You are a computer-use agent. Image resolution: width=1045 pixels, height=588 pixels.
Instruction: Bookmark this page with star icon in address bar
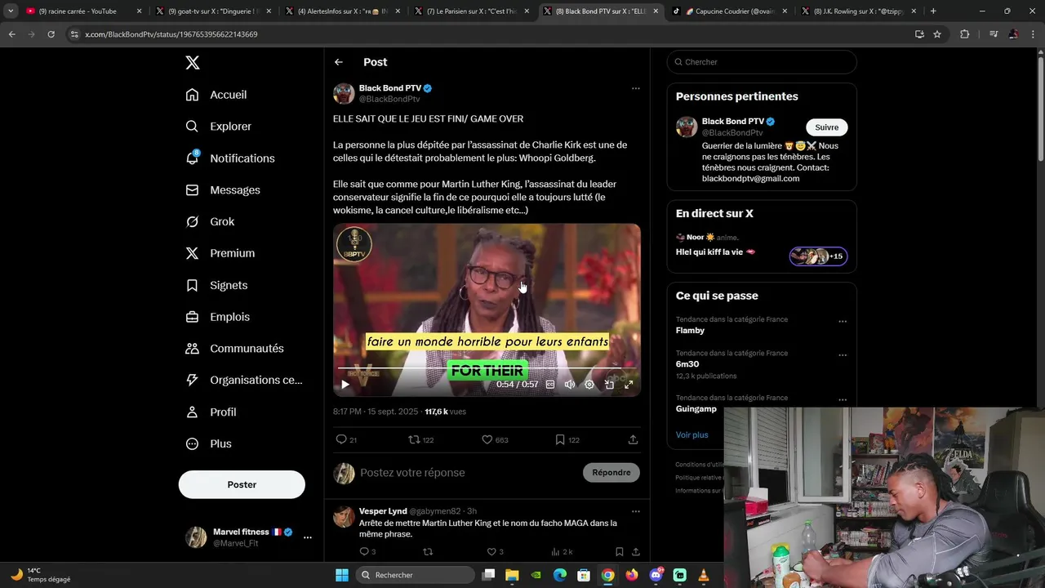[x=937, y=34]
